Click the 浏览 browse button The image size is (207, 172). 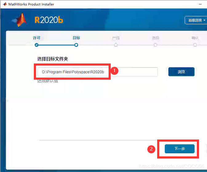pyautogui.click(x=181, y=72)
